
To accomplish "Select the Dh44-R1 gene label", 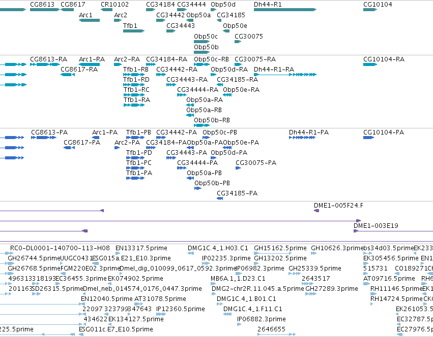I will click(x=268, y=5).
